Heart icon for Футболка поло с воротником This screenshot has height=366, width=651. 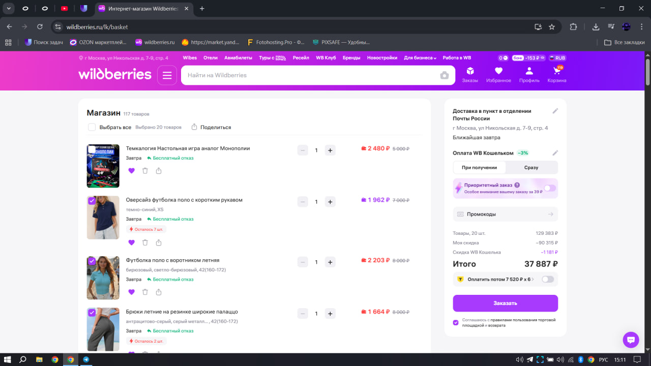[x=132, y=292]
